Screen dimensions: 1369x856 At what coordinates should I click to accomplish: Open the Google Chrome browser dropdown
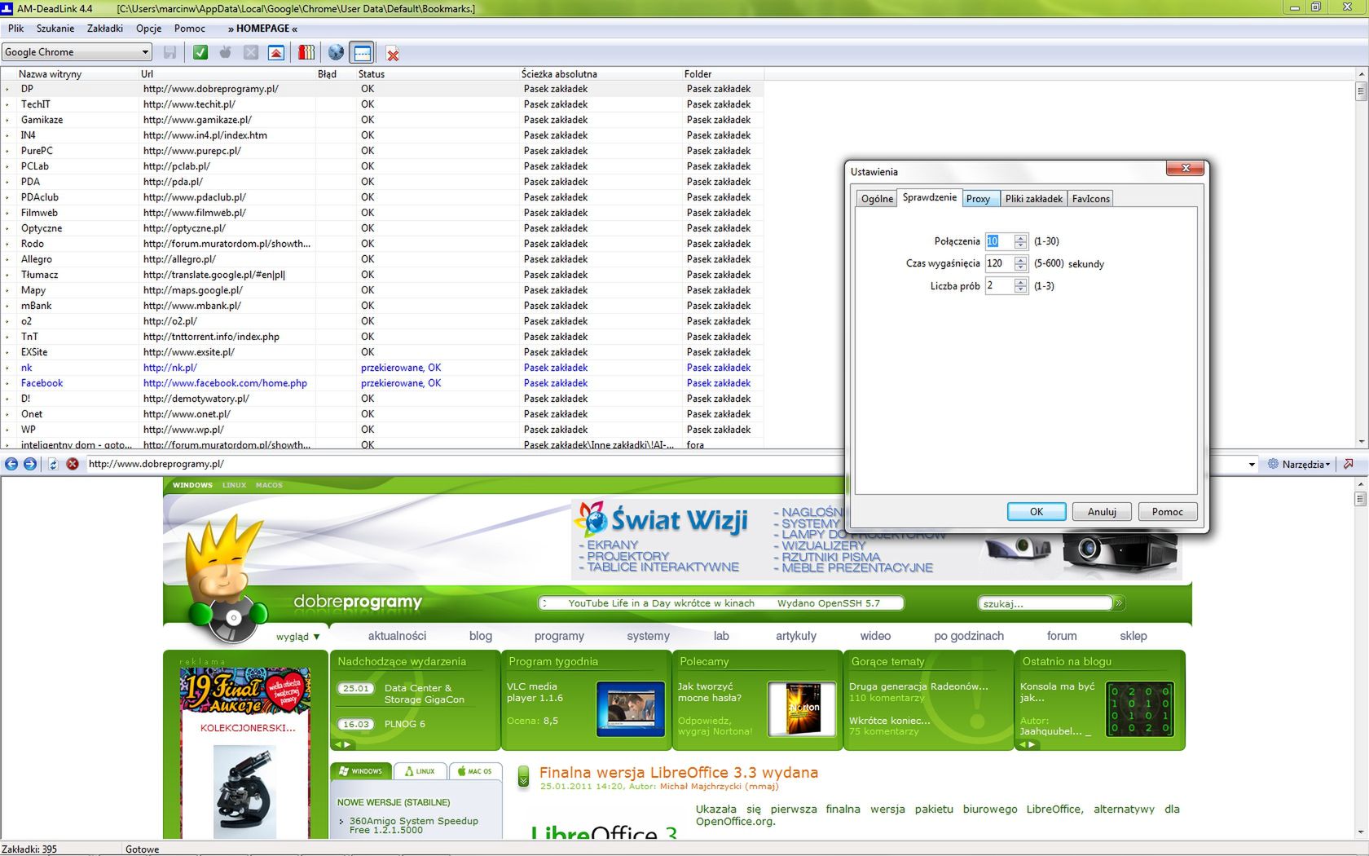click(77, 52)
